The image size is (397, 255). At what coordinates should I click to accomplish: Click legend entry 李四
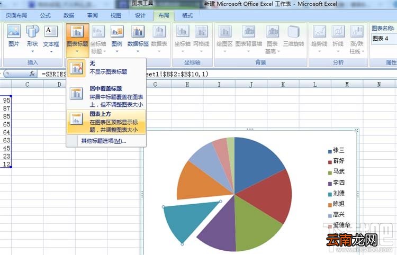[x=336, y=183]
